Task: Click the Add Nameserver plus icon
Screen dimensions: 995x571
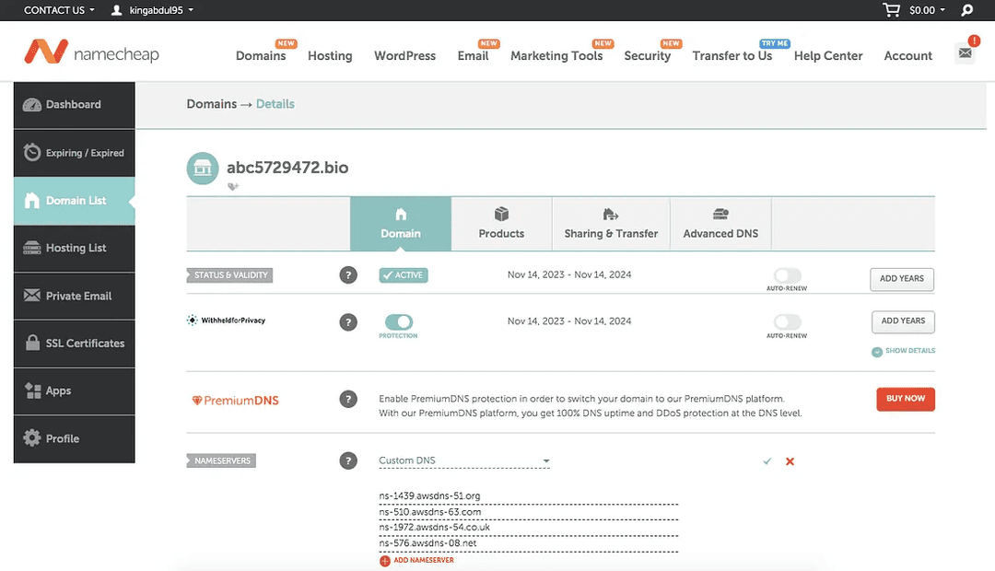Action: pos(384,561)
